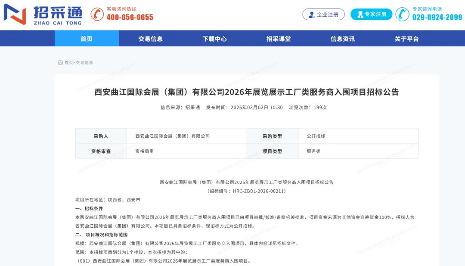
Task: Click bid number HRC-ZBDL-2026-00211 line
Action: [x=247, y=191]
